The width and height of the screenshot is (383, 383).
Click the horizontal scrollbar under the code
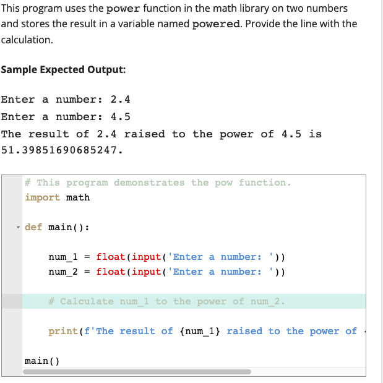pyautogui.click(x=137, y=372)
